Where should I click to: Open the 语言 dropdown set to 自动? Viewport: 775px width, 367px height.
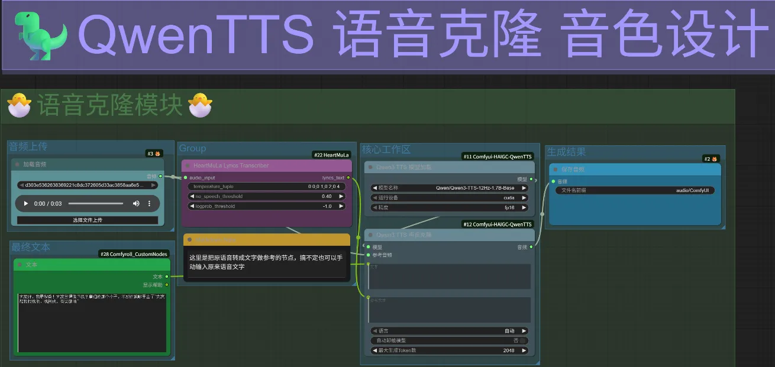click(448, 331)
